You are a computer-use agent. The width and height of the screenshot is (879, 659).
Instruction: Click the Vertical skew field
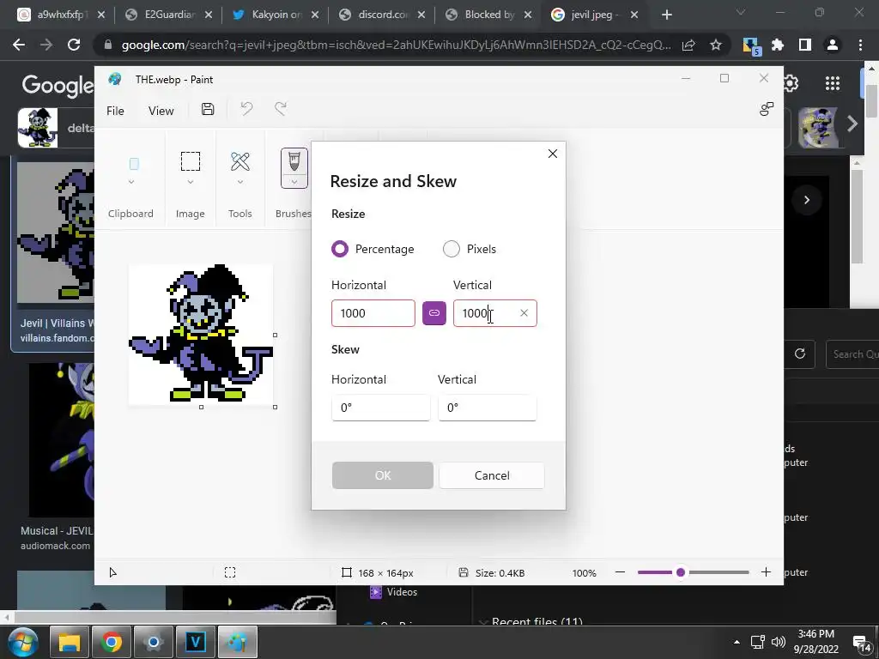[488, 408]
